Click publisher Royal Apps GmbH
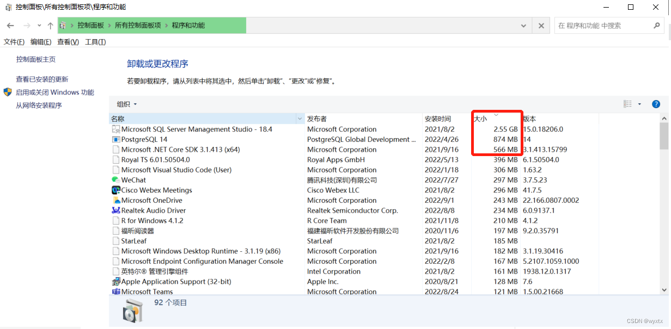Viewport: 671px width, 329px height. [x=336, y=160]
